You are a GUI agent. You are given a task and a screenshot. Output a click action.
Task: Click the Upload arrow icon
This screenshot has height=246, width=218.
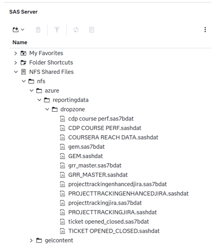point(57,30)
